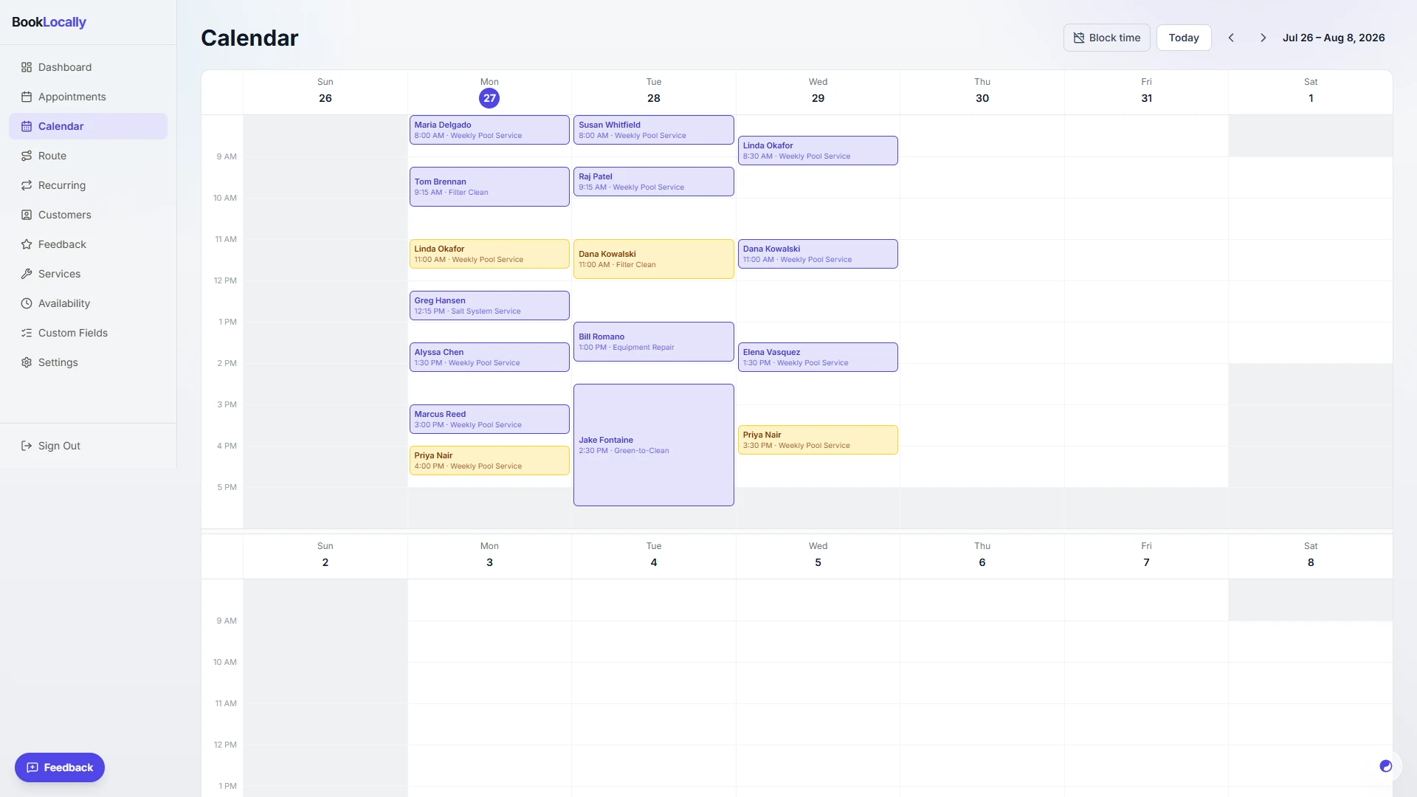The image size is (1417, 797).
Task: Select Monday 3 date header
Action: pyautogui.click(x=489, y=556)
